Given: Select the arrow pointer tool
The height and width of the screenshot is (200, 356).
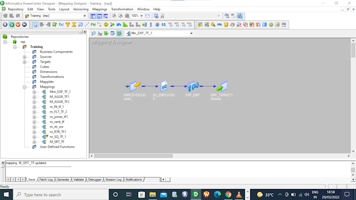Looking at the screenshot, I should click(x=36, y=25).
